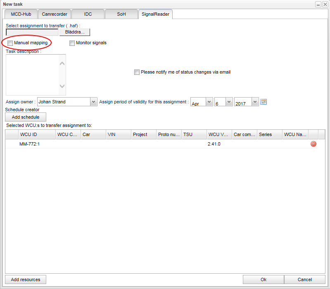Click the Bläddra browse button
The image size is (330, 289).
click(x=75, y=32)
